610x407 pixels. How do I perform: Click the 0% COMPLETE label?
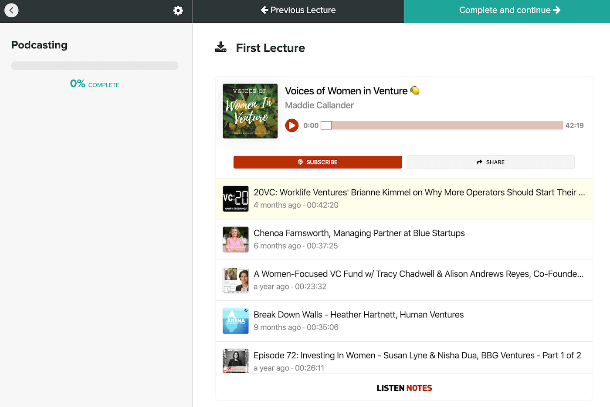click(x=95, y=84)
